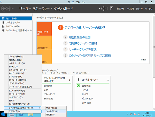Open the breadcrumb dropdown arrow beside refresh

[x=99, y=9]
